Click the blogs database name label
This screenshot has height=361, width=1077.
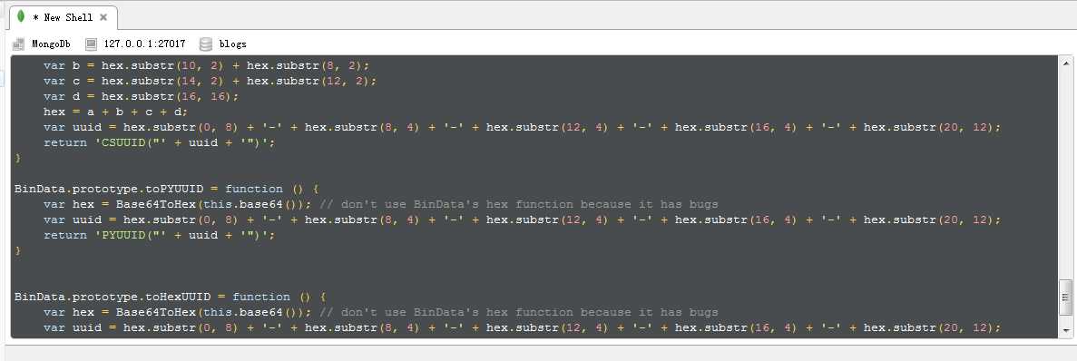click(233, 44)
